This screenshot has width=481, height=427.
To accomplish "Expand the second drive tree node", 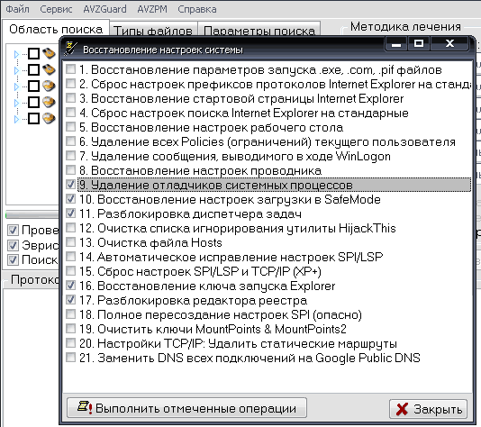I will click(x=16, y=70).
